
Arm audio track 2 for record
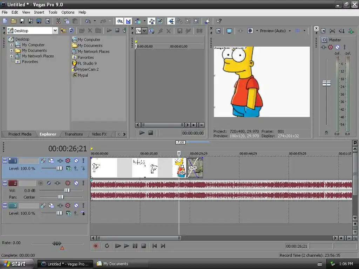[x=41, y=183]
